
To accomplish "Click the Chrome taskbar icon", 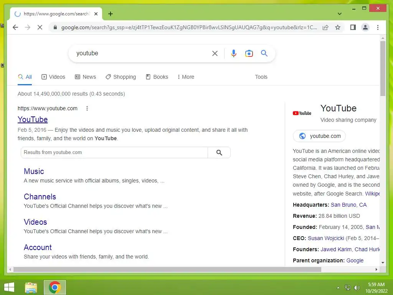I will (x=54, y=287).
